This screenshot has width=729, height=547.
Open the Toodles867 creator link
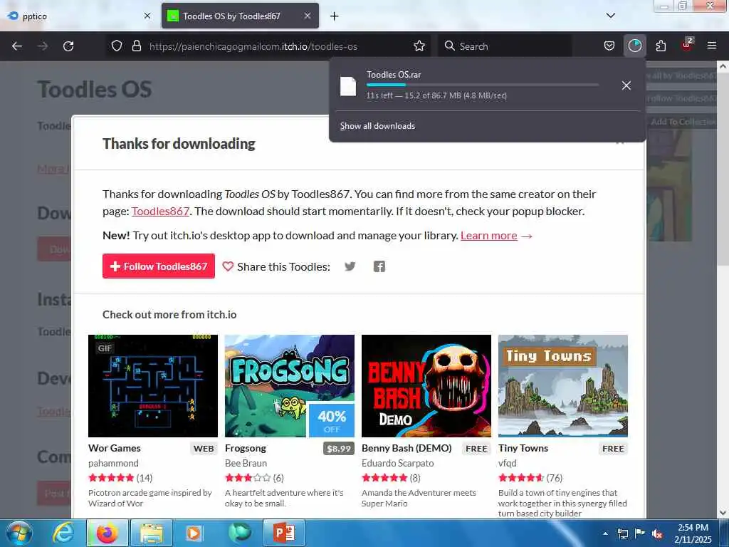pyautogui.click(x=160, y=211)
